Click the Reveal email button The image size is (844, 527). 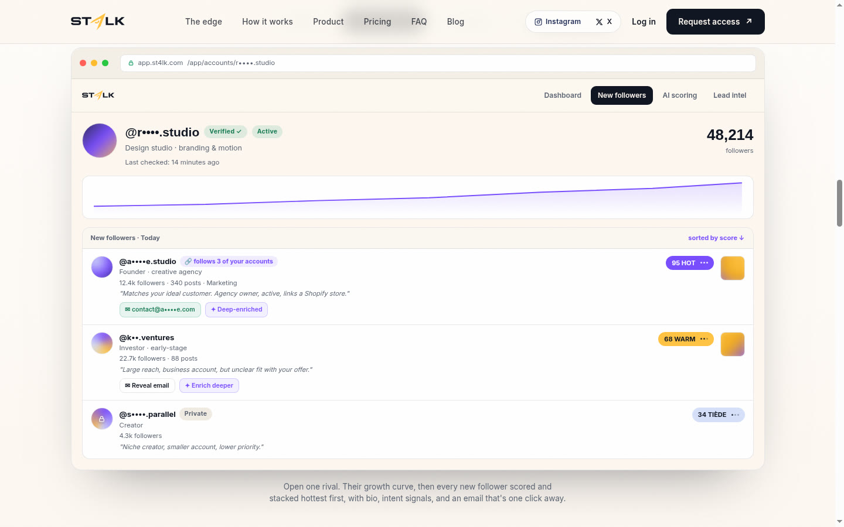click(x=147, y=385)
